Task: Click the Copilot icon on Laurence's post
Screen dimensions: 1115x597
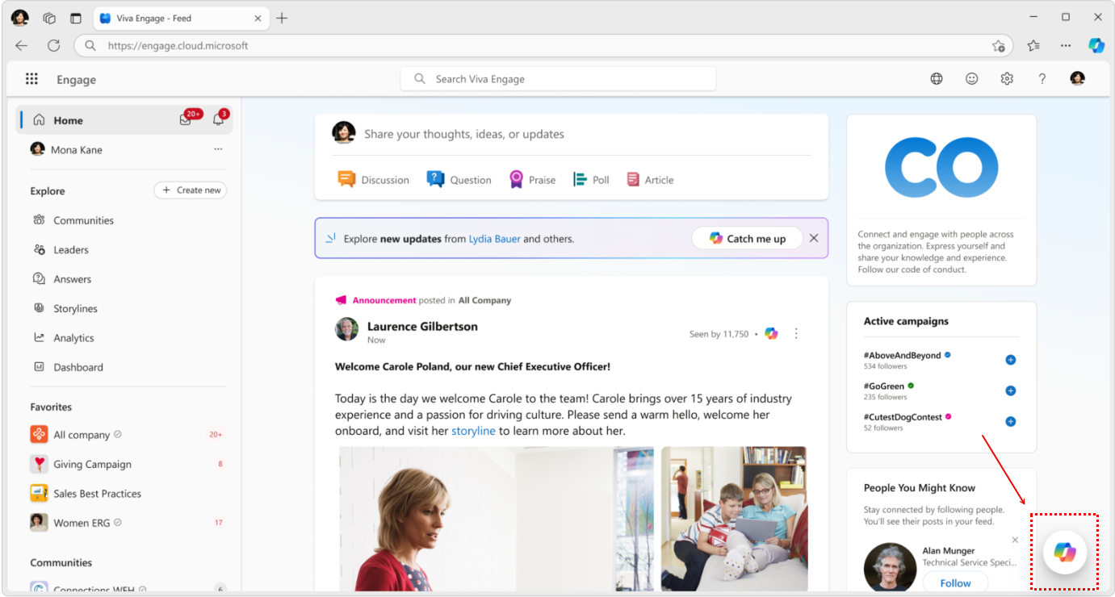Action: pos(771,334)
